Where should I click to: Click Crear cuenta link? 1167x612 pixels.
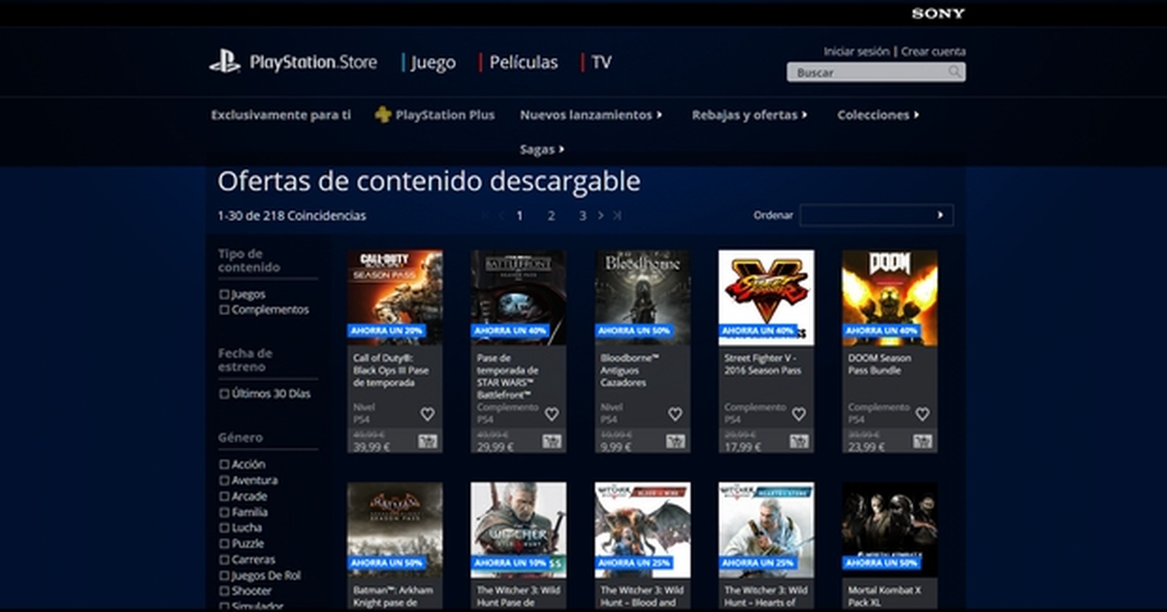pos(933,51)
